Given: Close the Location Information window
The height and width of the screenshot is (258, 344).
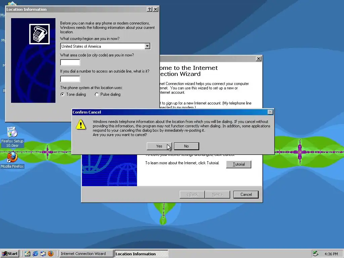Looking at the screenshot, I should pyautogui.click(x=155, y=9).
